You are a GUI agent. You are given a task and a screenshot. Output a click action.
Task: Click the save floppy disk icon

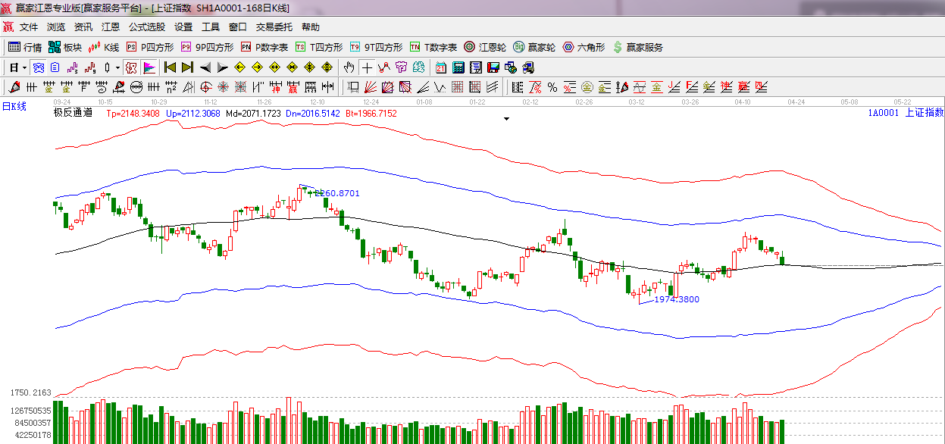pyautogui.click(x=493, y=67)
